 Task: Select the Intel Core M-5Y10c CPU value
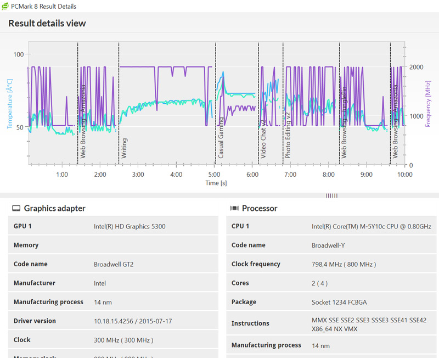[371, 226]
